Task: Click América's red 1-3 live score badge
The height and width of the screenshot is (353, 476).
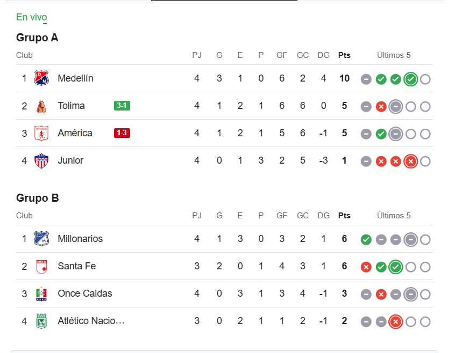Action: tap(122, 133)
